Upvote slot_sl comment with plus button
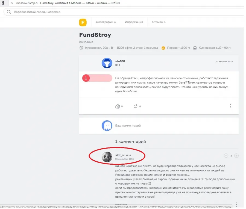The width and height of the screenshot is (246, 209). pyautogui.click(x=236, y=156)
